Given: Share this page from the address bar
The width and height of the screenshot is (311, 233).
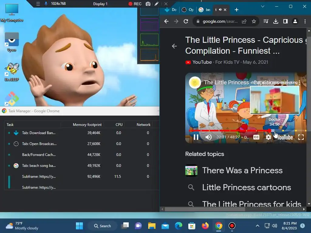Looking at the screenshot, I should [x=244, y=21].
